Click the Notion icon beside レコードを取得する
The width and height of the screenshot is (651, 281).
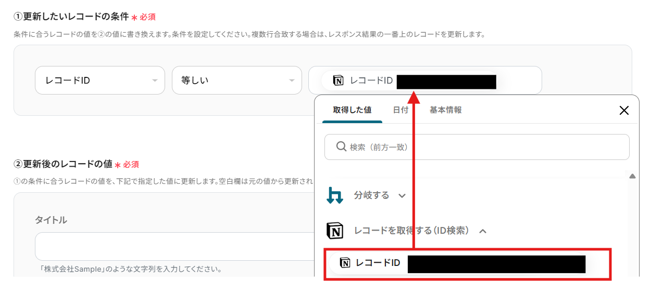(335, 231)
